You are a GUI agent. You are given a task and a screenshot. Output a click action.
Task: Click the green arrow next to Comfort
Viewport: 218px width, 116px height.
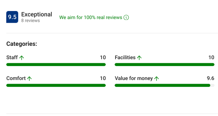[x=29, y=78]
